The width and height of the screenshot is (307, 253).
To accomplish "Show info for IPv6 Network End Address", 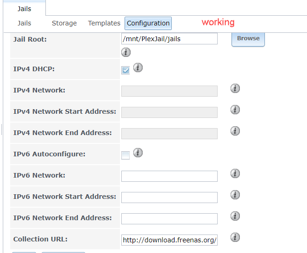I will point(235,216).
